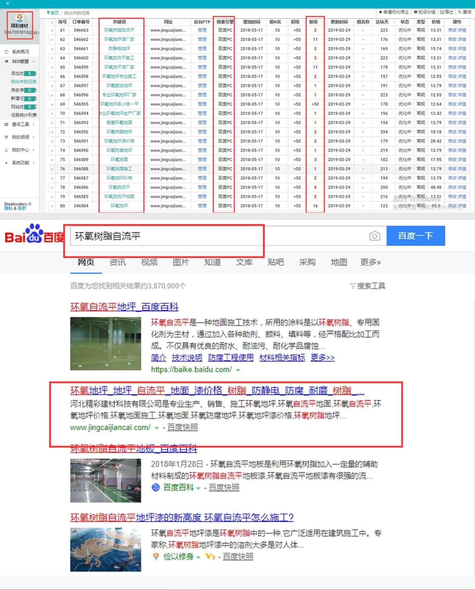Open the dropdown arrow beside green 百度百科 source
The height and width of the screenshot is (590, 475).
coord(198,488)
